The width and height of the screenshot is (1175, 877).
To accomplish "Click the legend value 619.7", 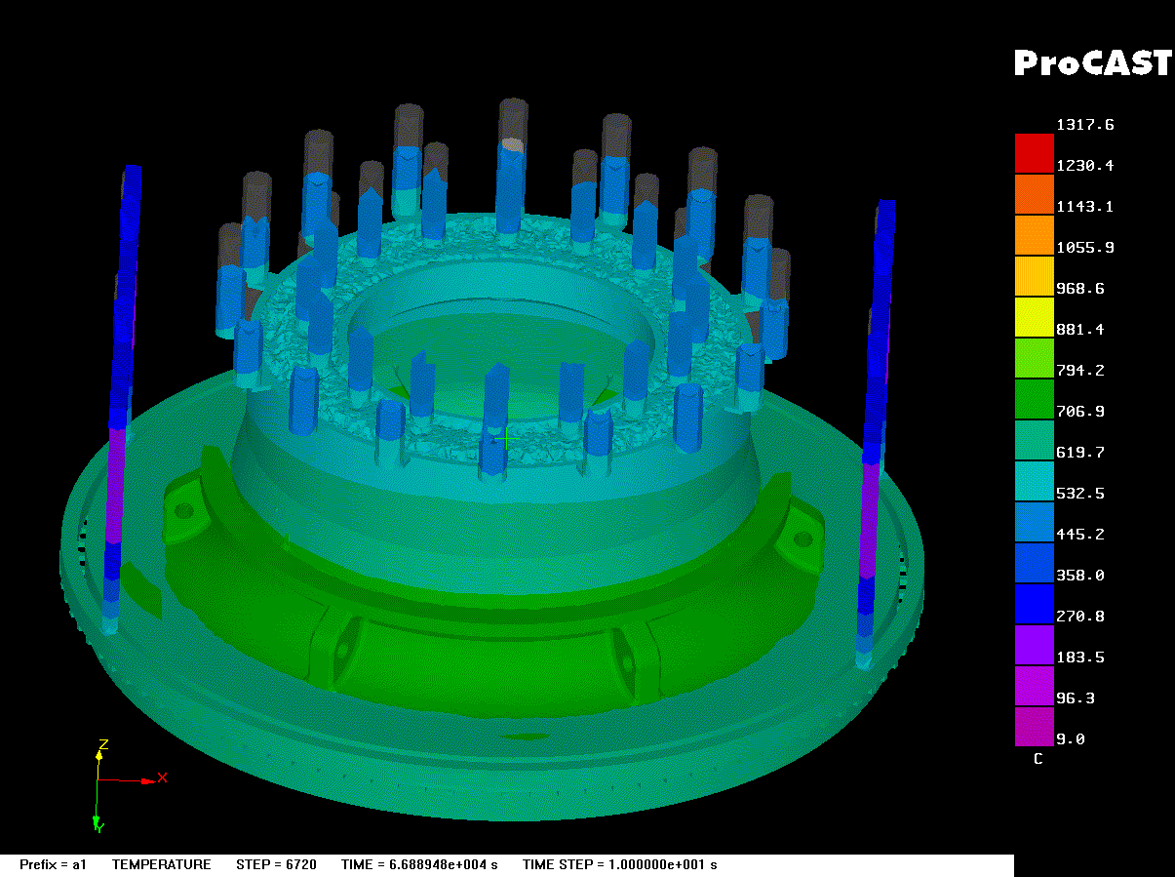I will click(x=1080, y=453).
